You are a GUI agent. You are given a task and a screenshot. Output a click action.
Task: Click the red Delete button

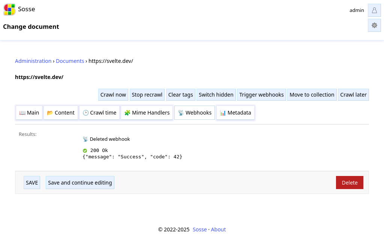point(349,183)
